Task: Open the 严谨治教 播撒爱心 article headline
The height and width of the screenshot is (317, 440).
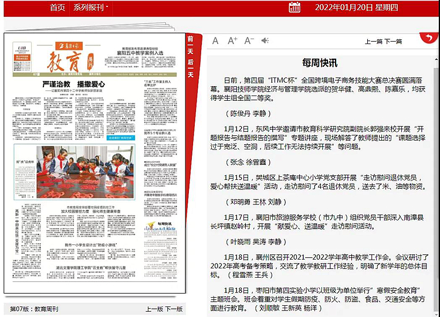Action: tap(74, 84)
